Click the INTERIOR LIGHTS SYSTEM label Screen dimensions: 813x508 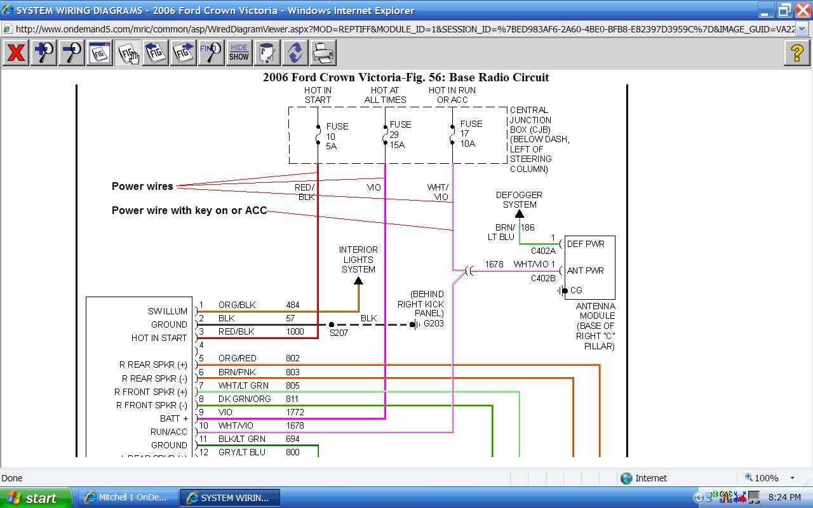click(358, 260)
